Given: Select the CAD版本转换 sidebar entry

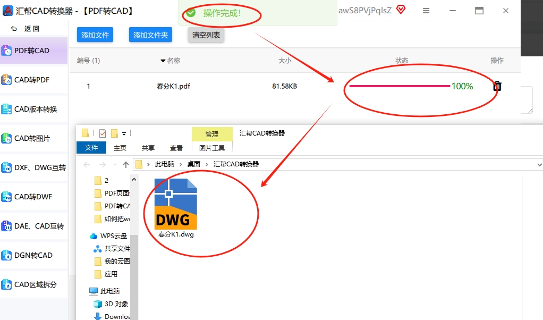Looking at the screenshot, I should pos(33,109).
